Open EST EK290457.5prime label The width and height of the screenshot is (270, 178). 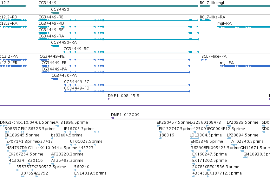174,122
